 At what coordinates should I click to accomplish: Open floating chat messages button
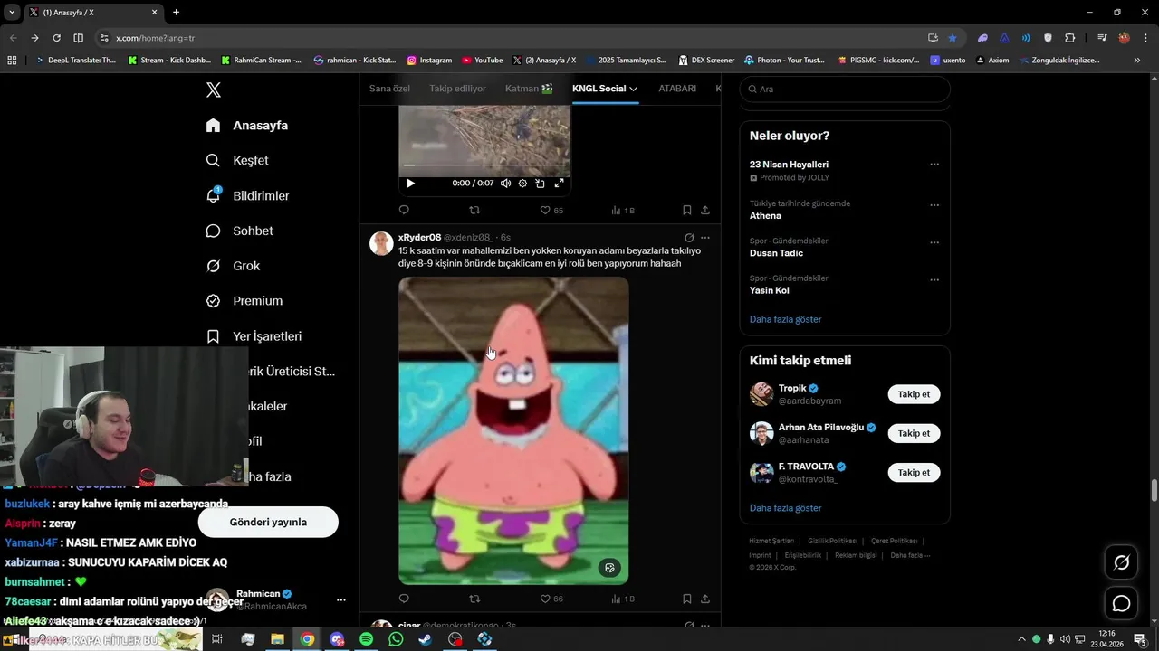coord(1121,603)
